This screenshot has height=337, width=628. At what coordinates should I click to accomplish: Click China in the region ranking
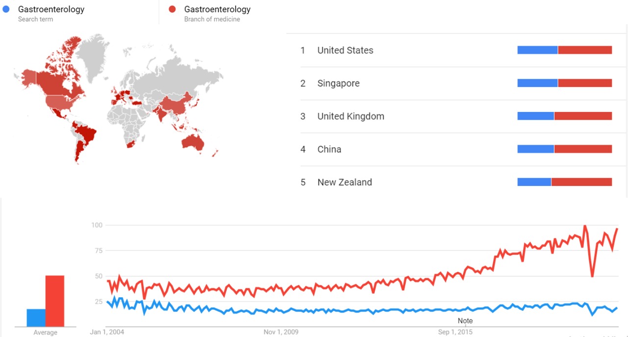click(329, 149)
